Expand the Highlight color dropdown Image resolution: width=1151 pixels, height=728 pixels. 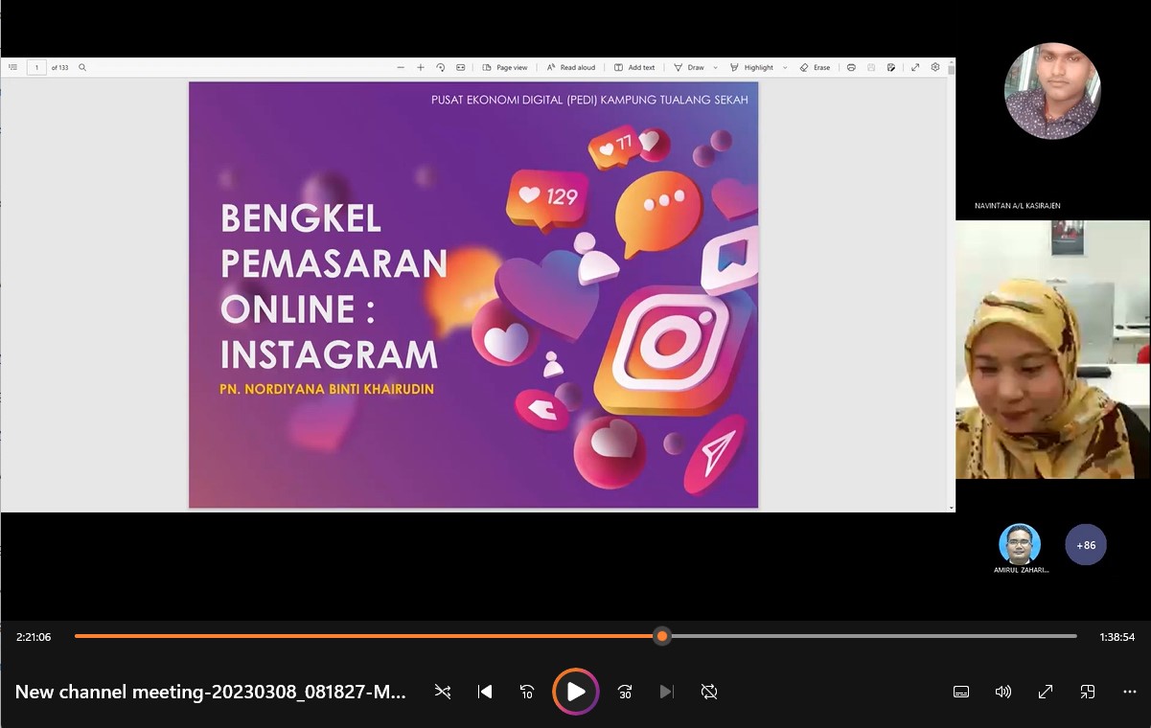pos(785,68)
